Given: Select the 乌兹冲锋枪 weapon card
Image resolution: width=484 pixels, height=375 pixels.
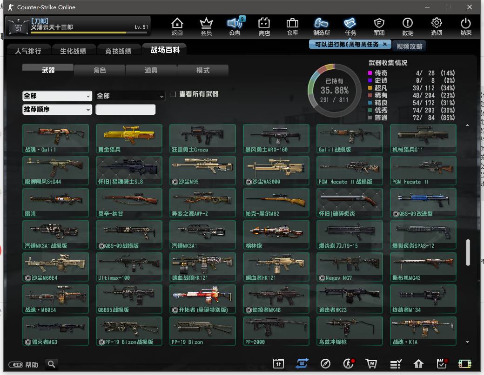Looking at the screenshot, I should (x=350, y=331).
